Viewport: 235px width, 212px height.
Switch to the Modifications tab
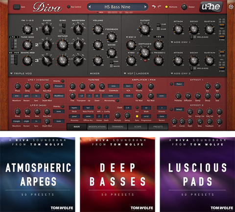[97, 127]
